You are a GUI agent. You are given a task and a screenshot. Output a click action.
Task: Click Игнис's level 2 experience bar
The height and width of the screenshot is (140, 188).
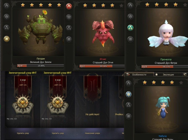tap(102, 66)
